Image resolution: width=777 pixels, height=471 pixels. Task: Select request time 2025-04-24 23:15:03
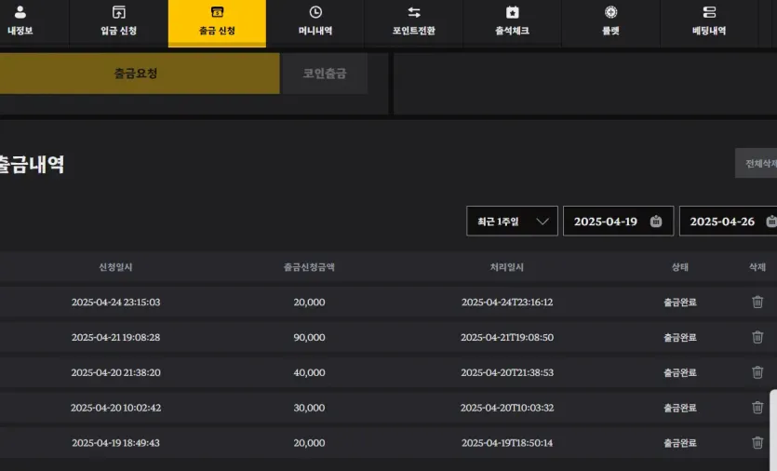pos(116,302)
